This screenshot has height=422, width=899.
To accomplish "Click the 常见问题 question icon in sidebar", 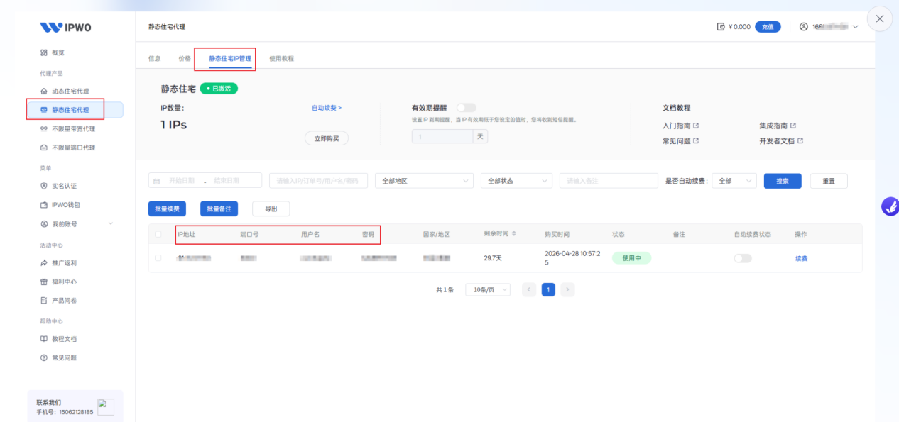I will pos(44,358).
